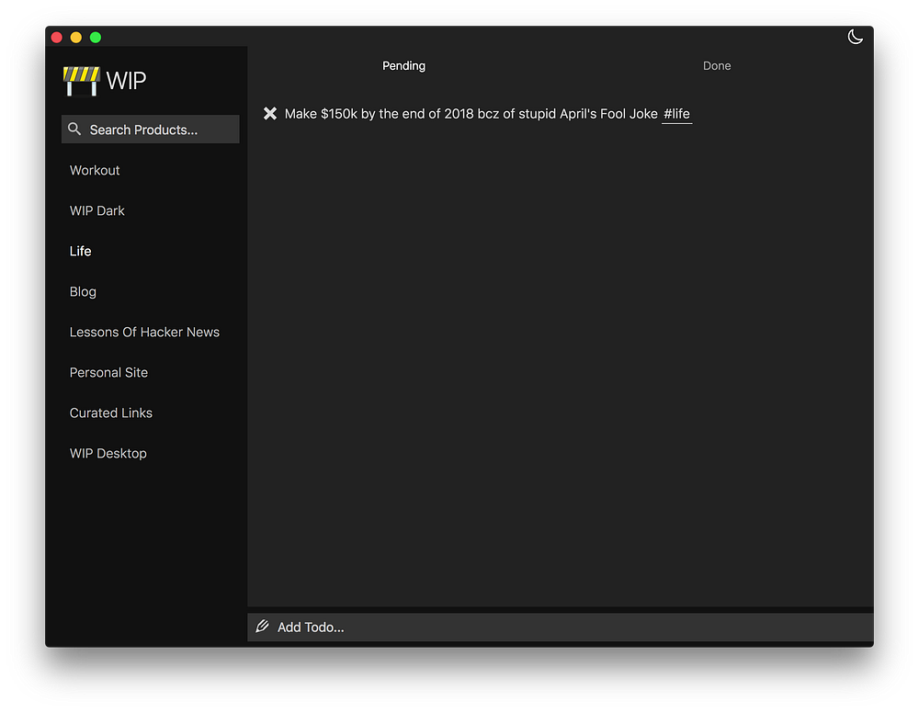Click the todo text about making $150k
The height and width of the screenshot is (712, 919).
(471, 114)
